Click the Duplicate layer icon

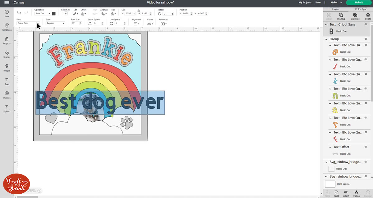(x=355, y=16)
